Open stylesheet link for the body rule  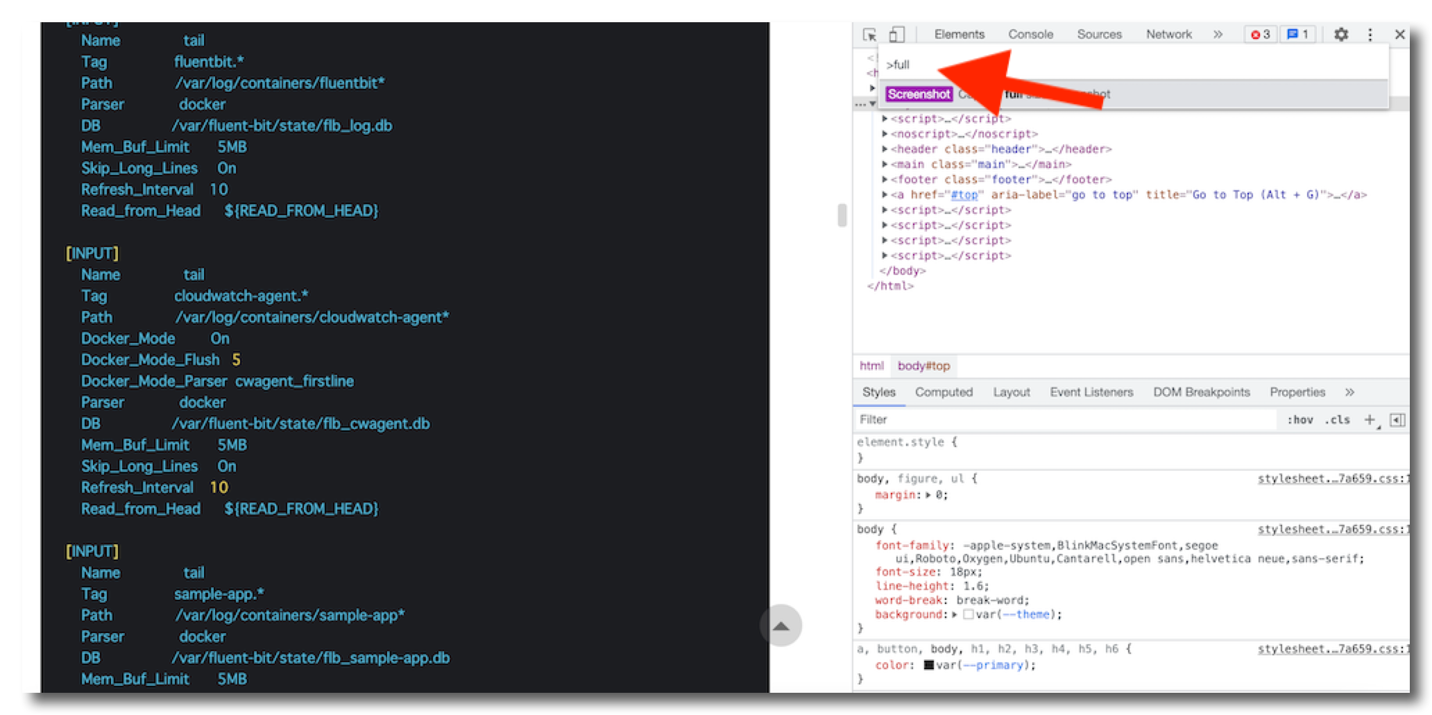(1332, 529)
